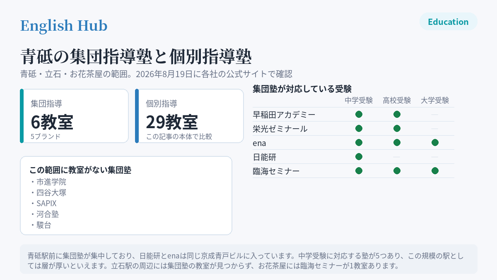Click the subtitle mentioning 2026年8月19日
The width and height of the screenshot is (497, 280).
tap(157, 74)
